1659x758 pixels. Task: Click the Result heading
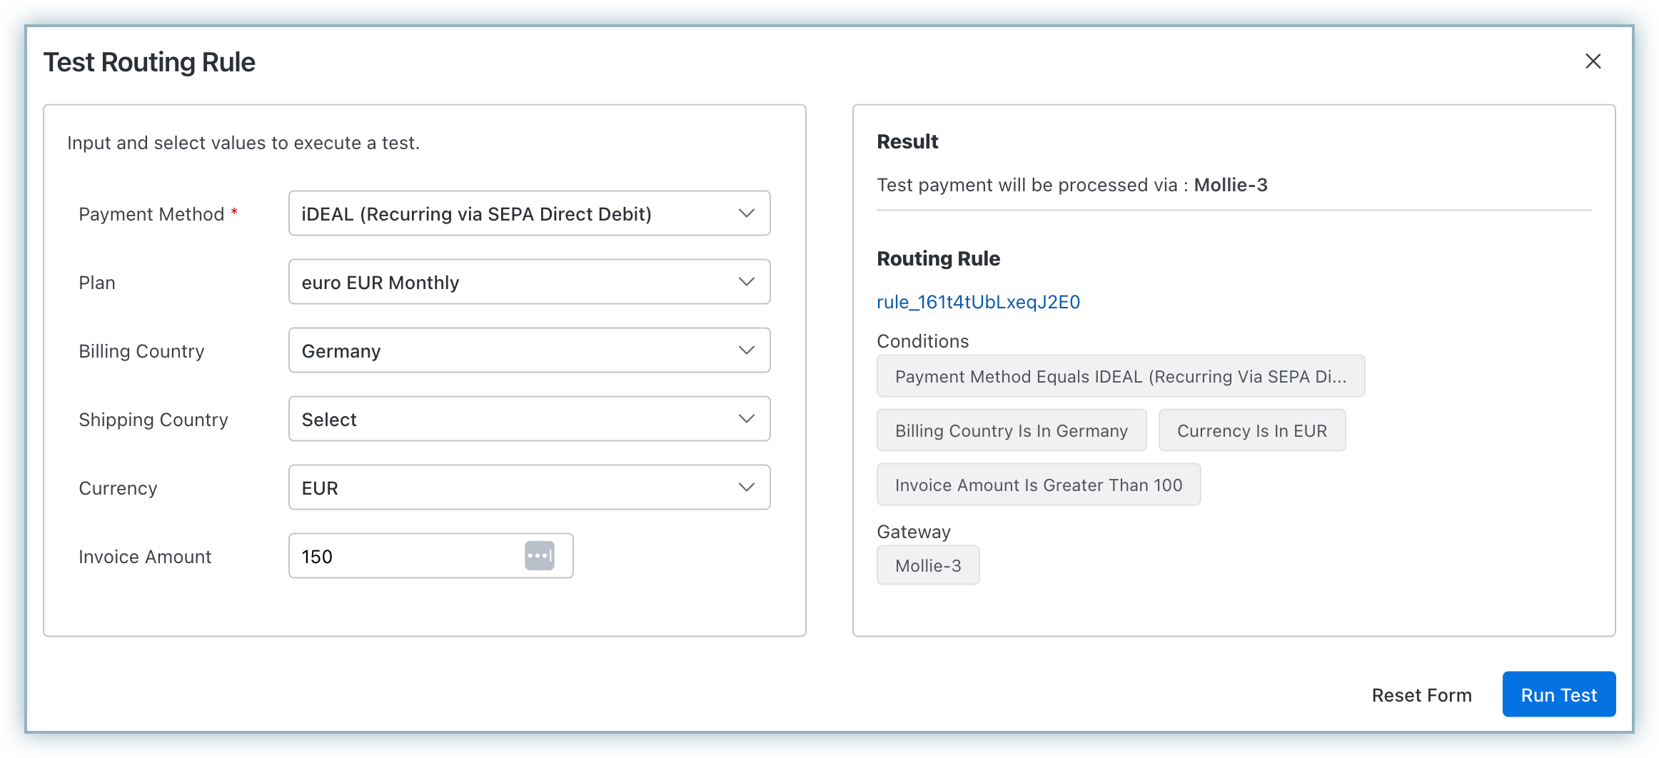[907, 141]
